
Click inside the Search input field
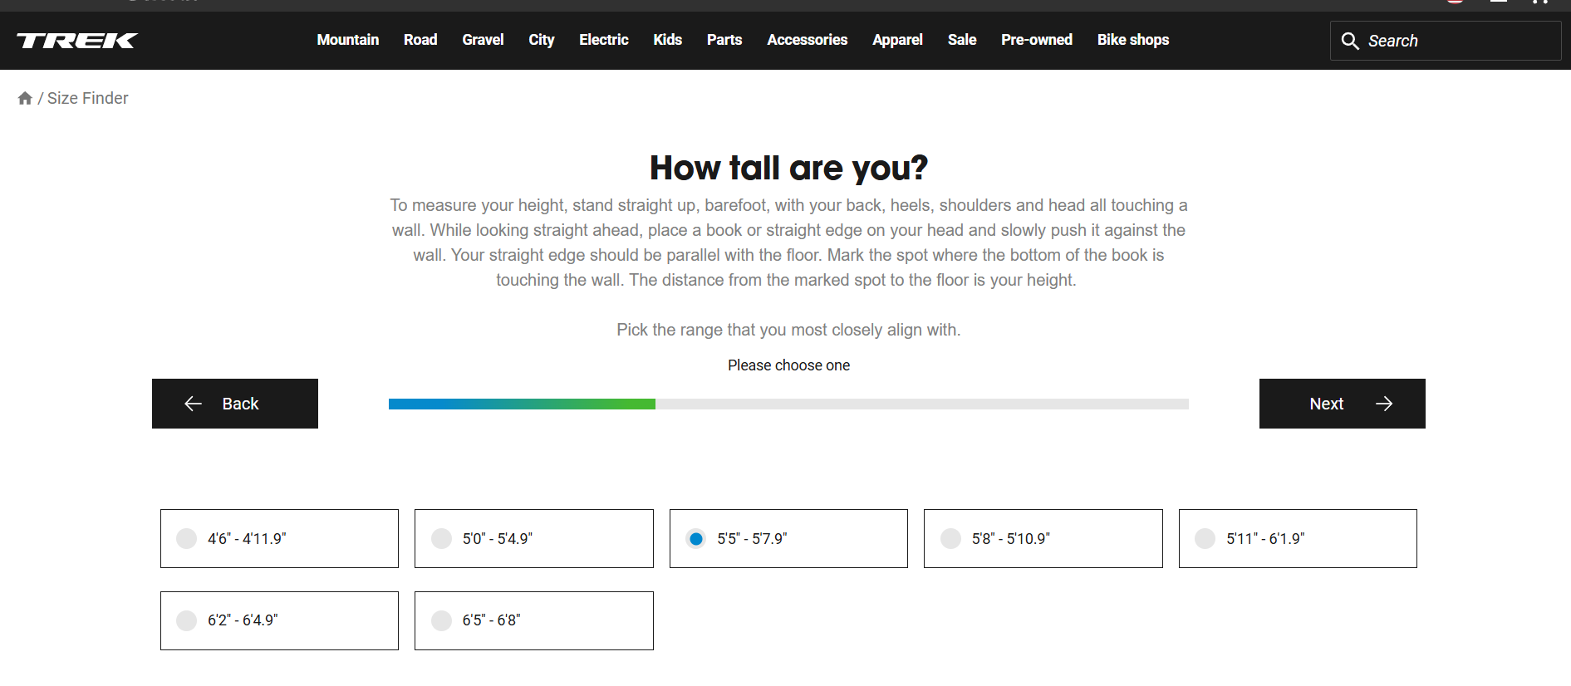1454,40
